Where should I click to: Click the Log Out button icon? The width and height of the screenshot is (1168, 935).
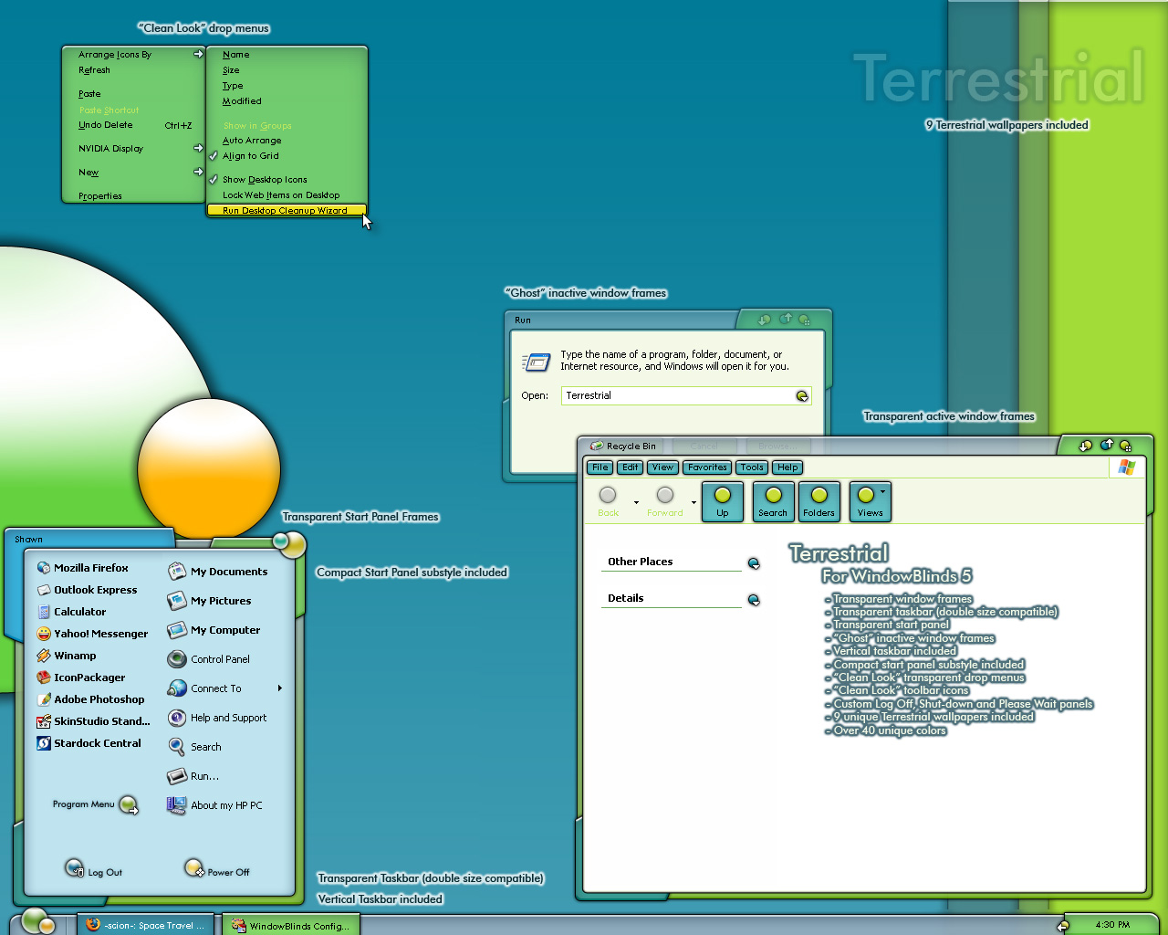coord(74,867)
